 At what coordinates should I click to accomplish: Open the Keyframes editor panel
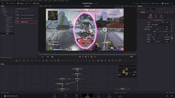pos(145,4)
